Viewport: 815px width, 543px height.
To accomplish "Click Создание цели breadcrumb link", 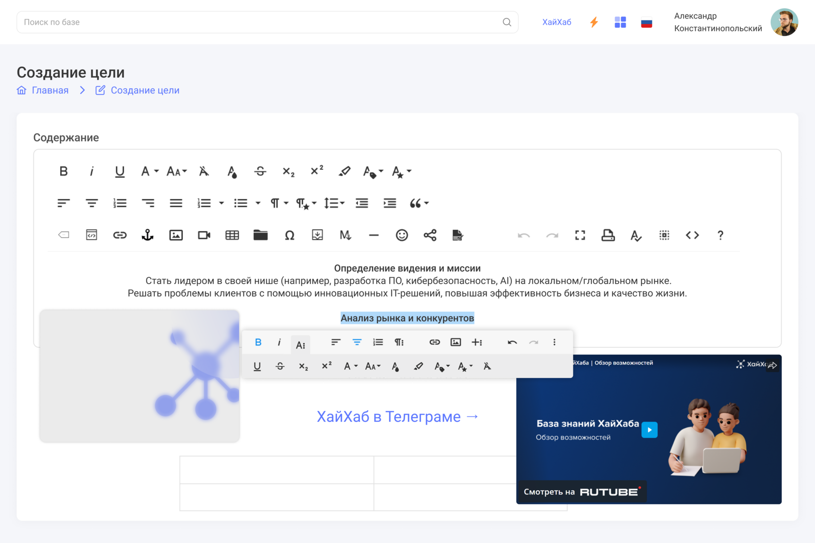I will pyautogui.click(x=145, y=90).
